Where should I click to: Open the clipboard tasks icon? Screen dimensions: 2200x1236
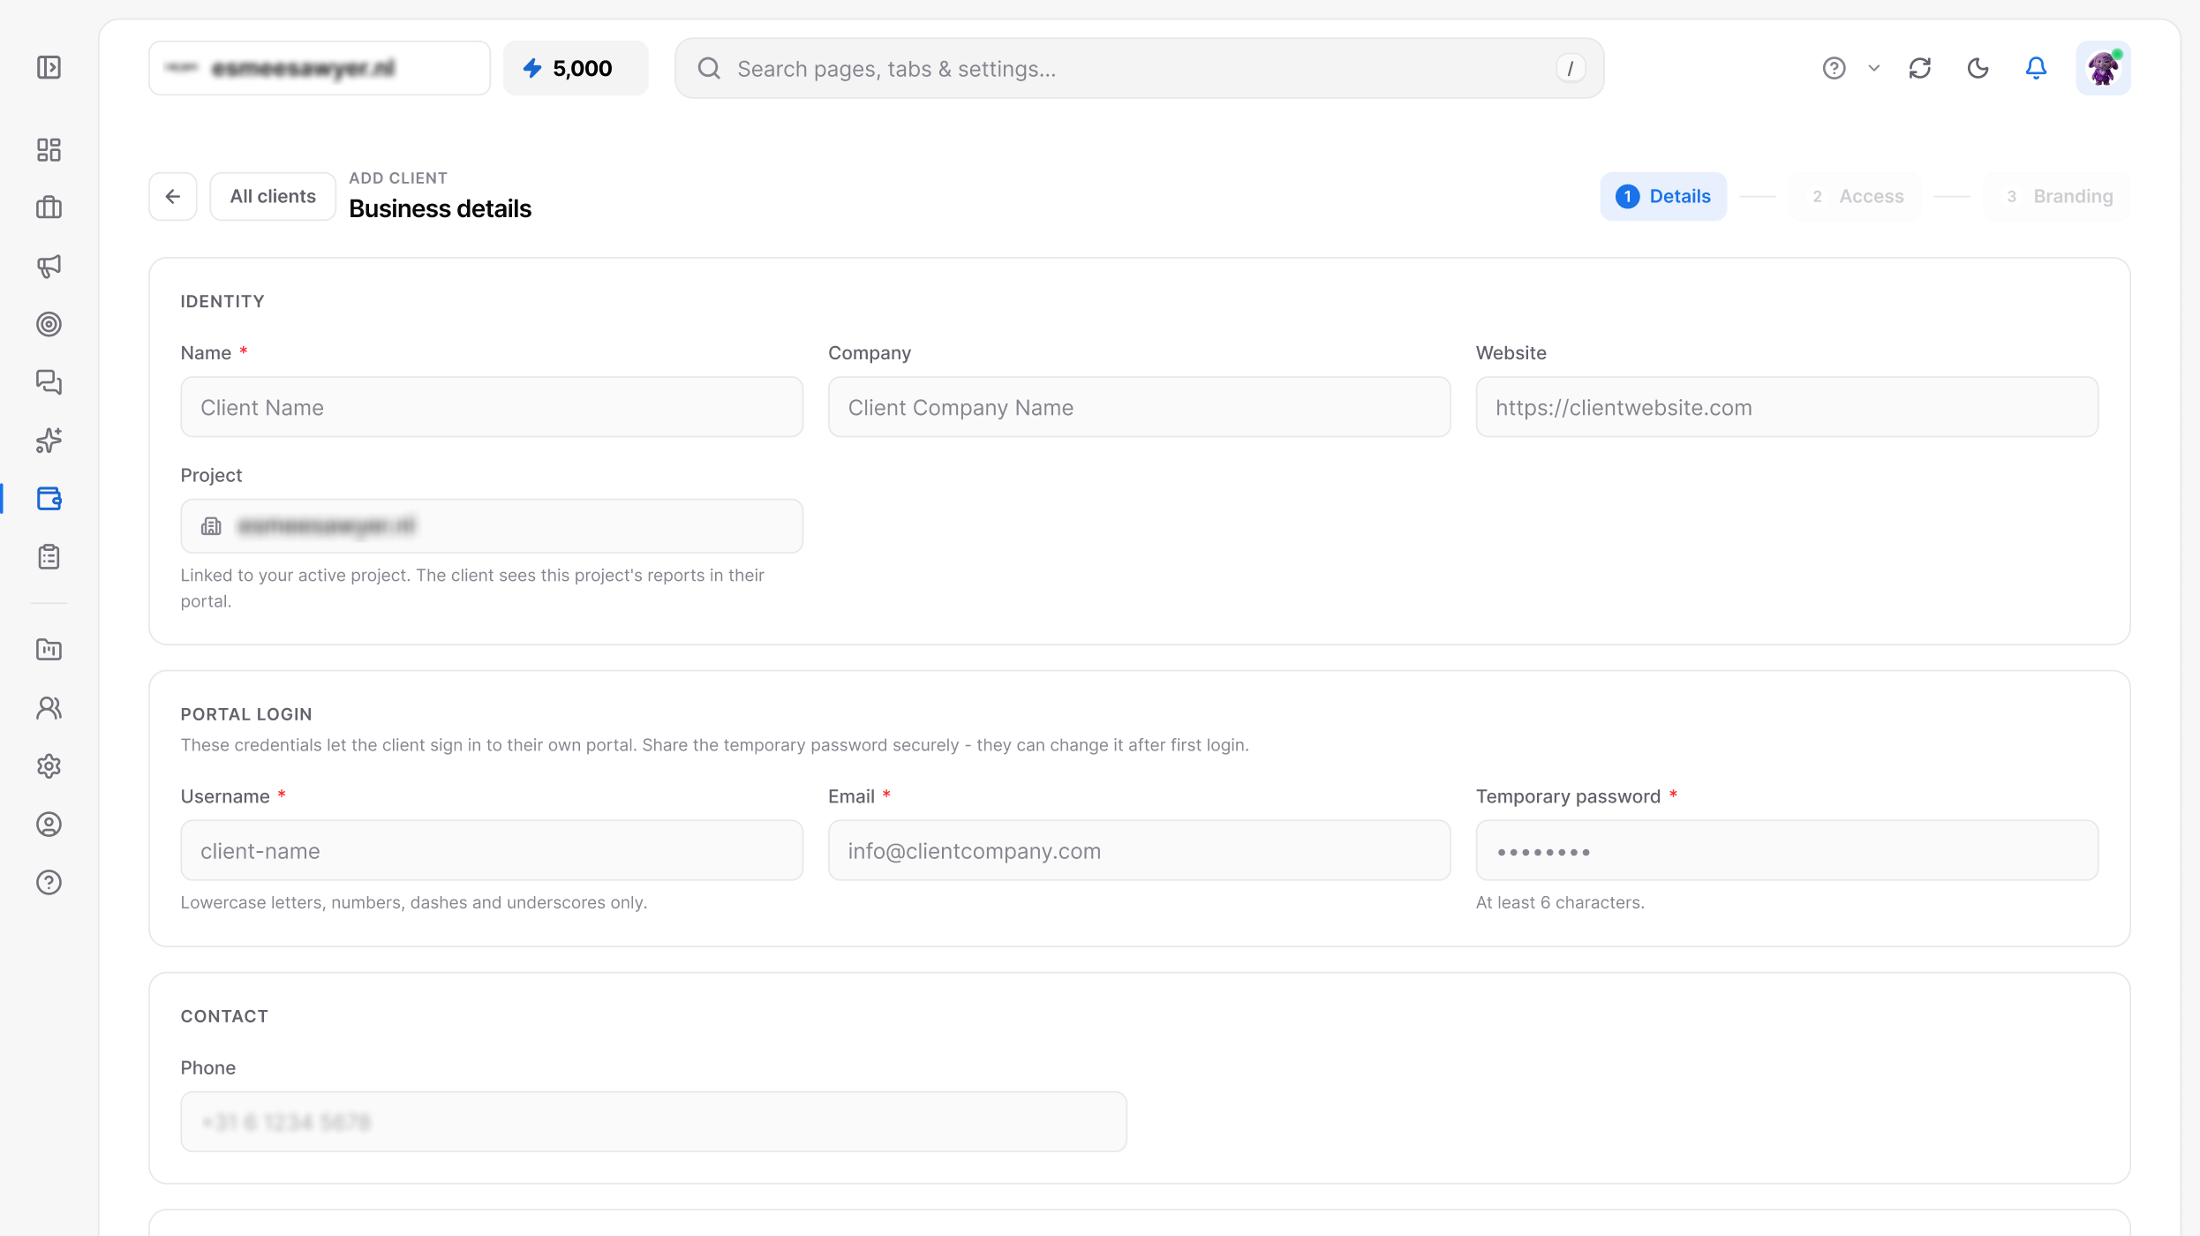tap(49, 557)
